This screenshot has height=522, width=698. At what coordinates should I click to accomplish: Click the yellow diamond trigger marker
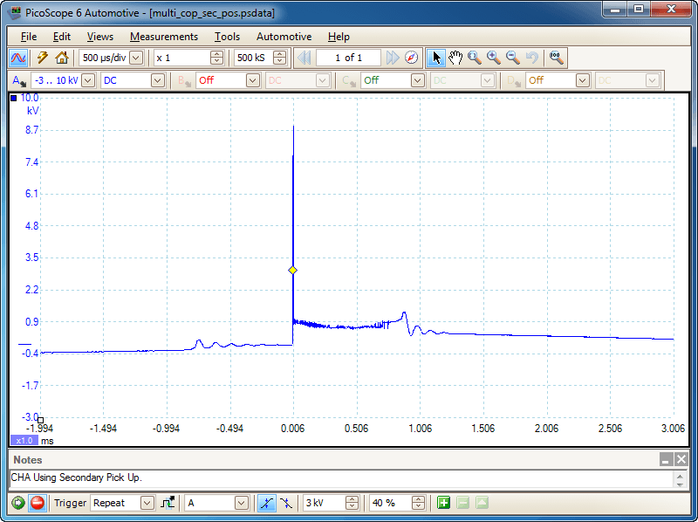pyautogui.click(x=292, y=270)
